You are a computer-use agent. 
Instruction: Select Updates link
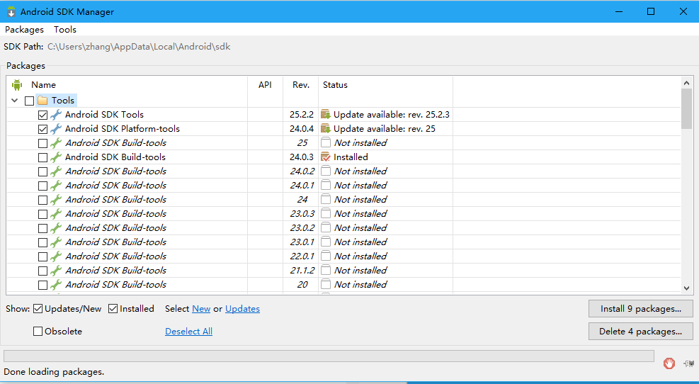pos(242,309)
